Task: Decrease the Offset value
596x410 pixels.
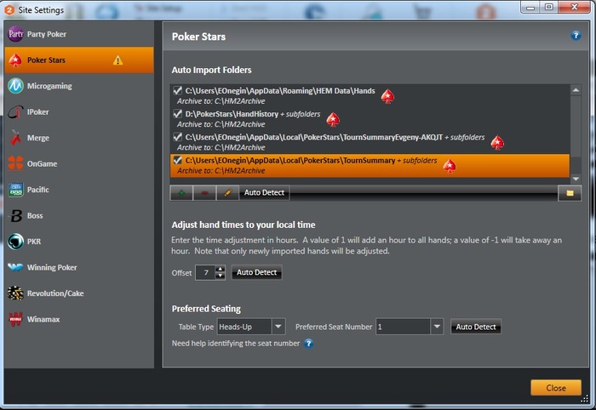Action: pyautogui.click(x=220, y=276)
